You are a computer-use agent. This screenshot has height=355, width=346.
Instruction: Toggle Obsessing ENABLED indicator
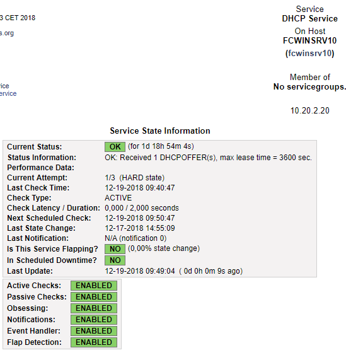(94, 308)
